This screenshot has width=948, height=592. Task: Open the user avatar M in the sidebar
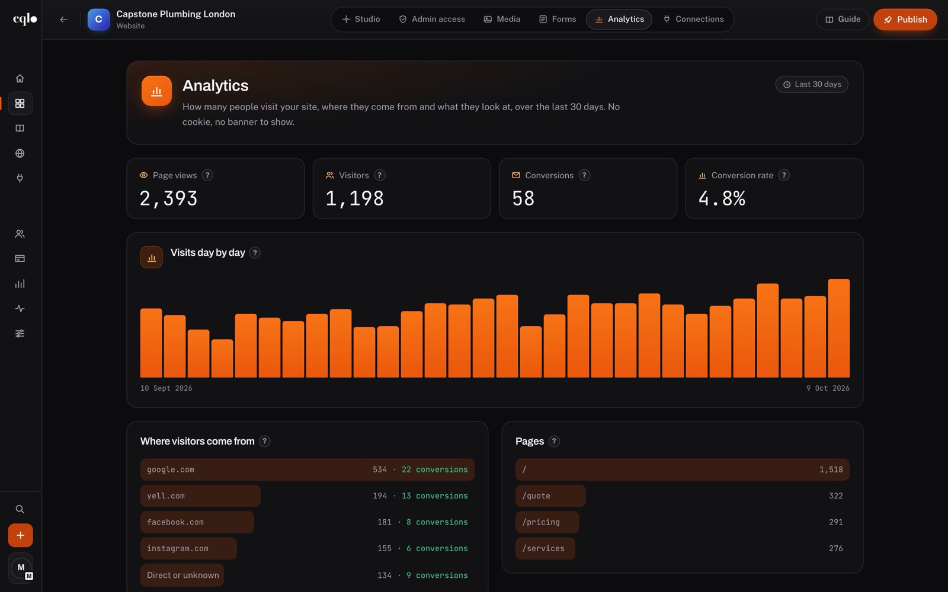[21, 568]
